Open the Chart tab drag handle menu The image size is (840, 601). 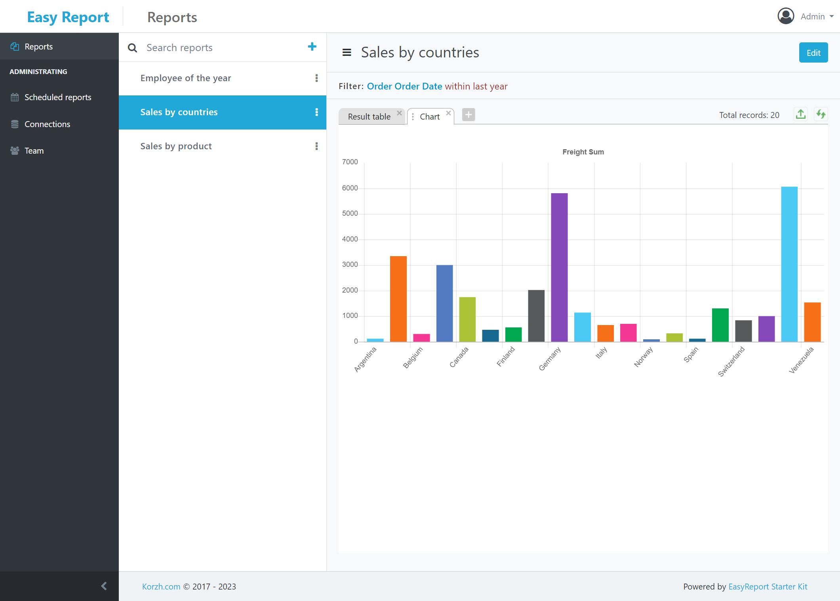[x=413, y=117]
